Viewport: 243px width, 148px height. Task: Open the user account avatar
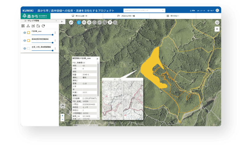(x=217, y=10)
